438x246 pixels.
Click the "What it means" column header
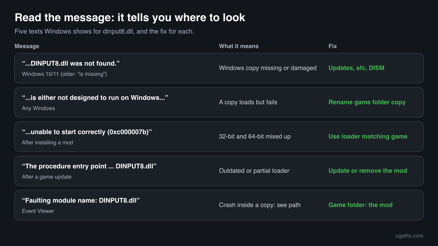click(x=239, y=46)
